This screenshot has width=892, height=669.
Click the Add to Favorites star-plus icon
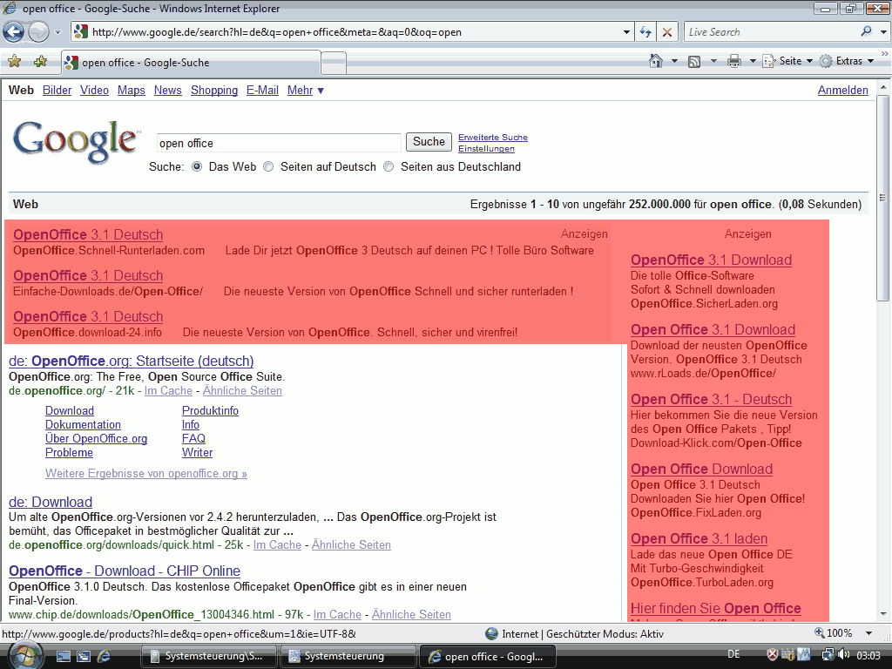click(40, 62)
